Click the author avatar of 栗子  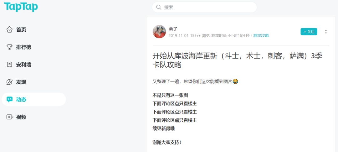coord(159,32)
